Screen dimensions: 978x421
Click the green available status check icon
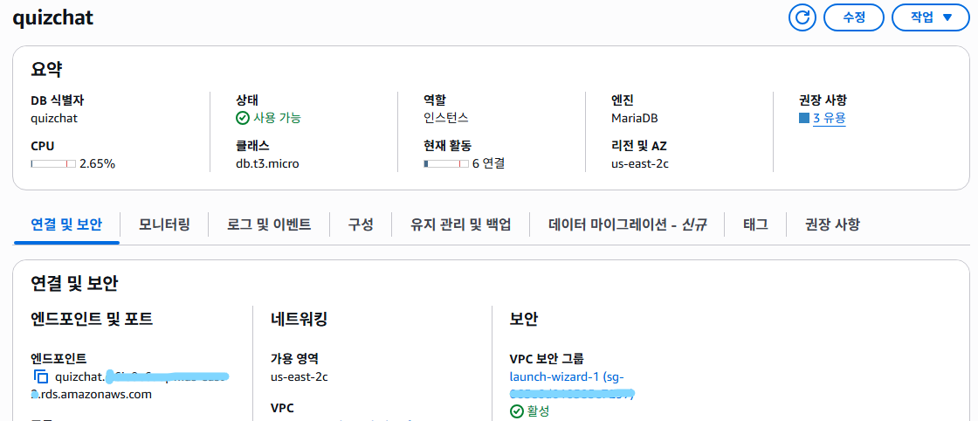click(243, 118)
